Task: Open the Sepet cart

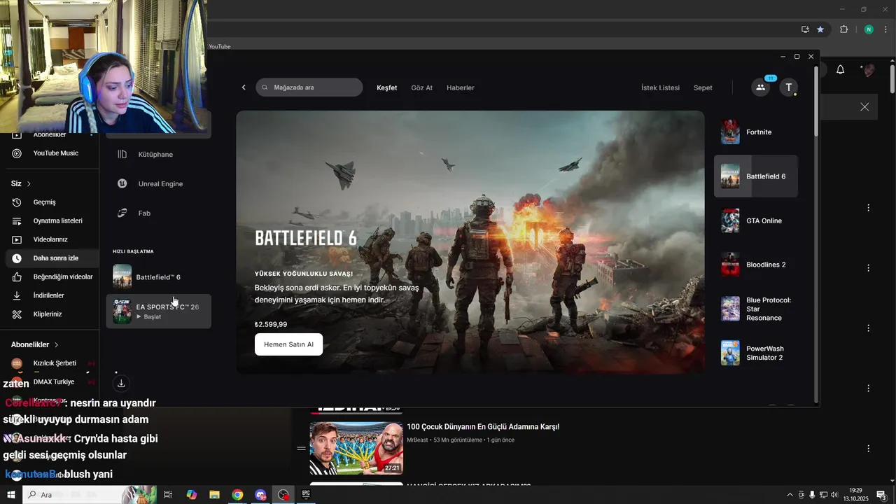Action: click(703, 87)
